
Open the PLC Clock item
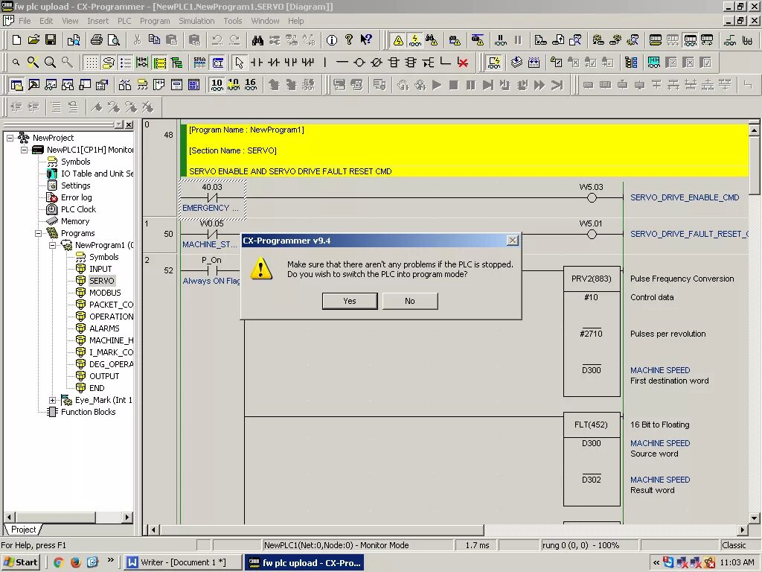(78, 209)
